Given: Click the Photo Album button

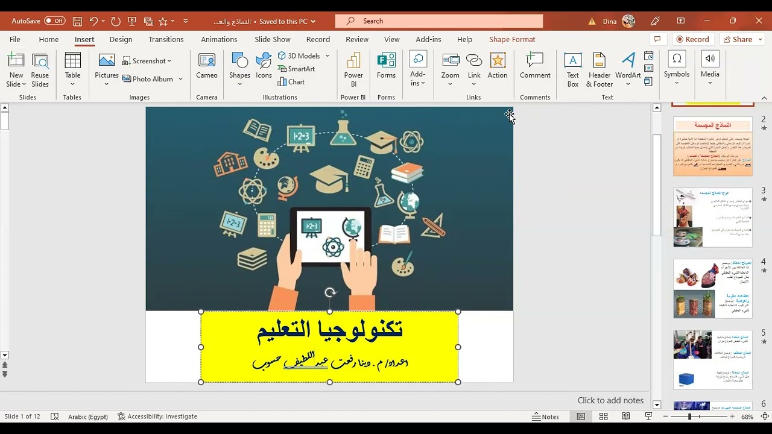Looking at the screenshot, I should click(x=148, y=79).
